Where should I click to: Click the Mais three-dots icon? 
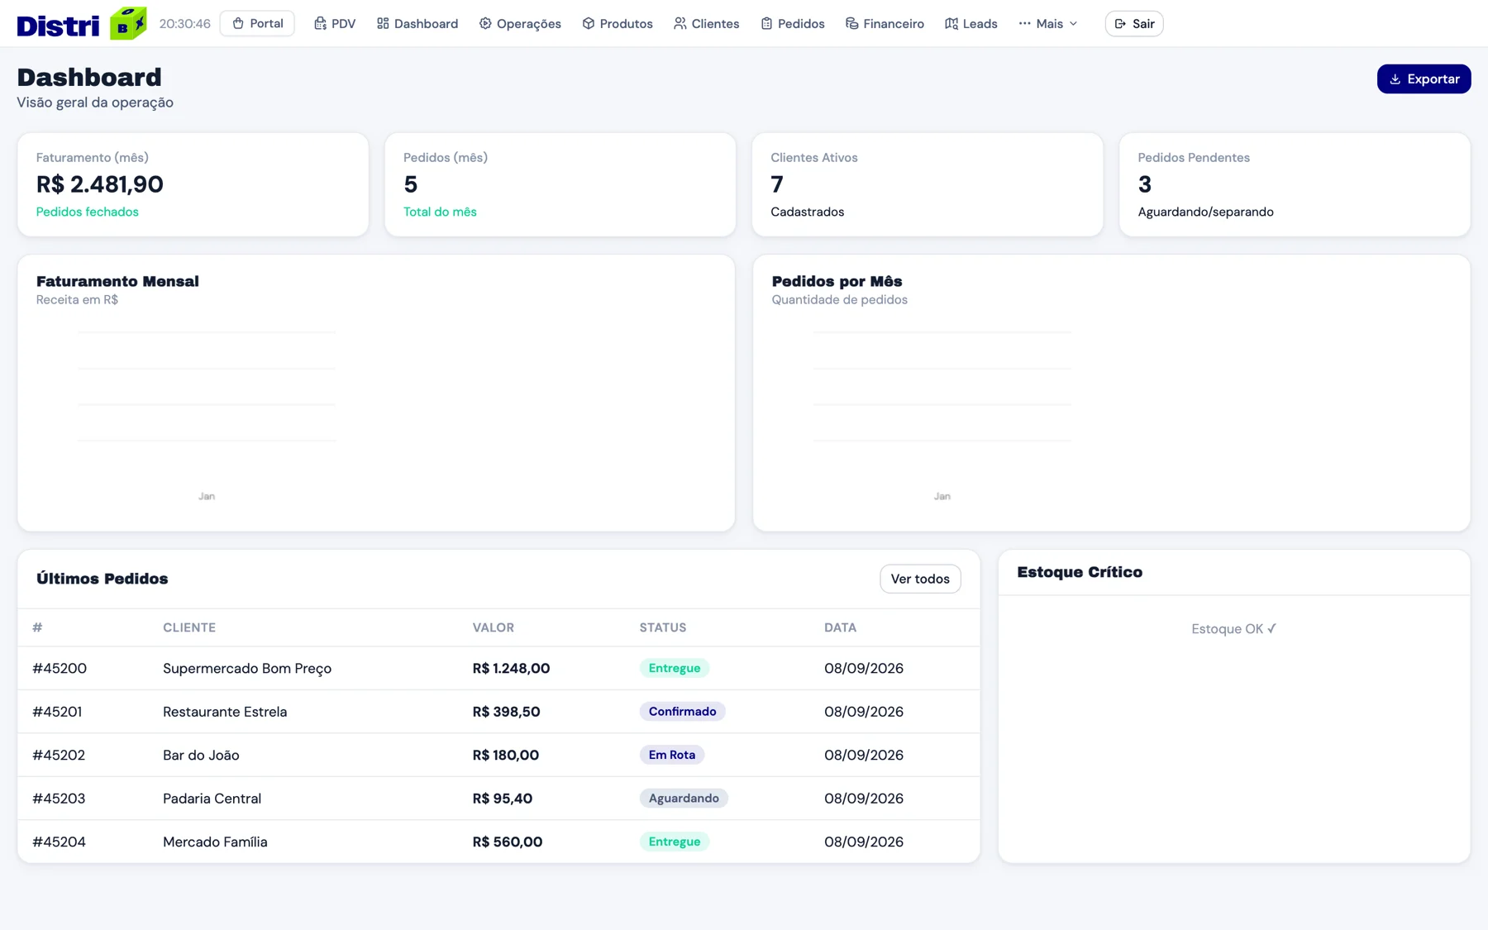(x=1025, y=23)
